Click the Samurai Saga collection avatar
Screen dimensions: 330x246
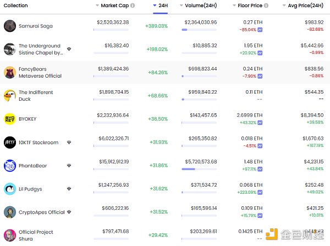pyautogui.click(x=10, y=26)
